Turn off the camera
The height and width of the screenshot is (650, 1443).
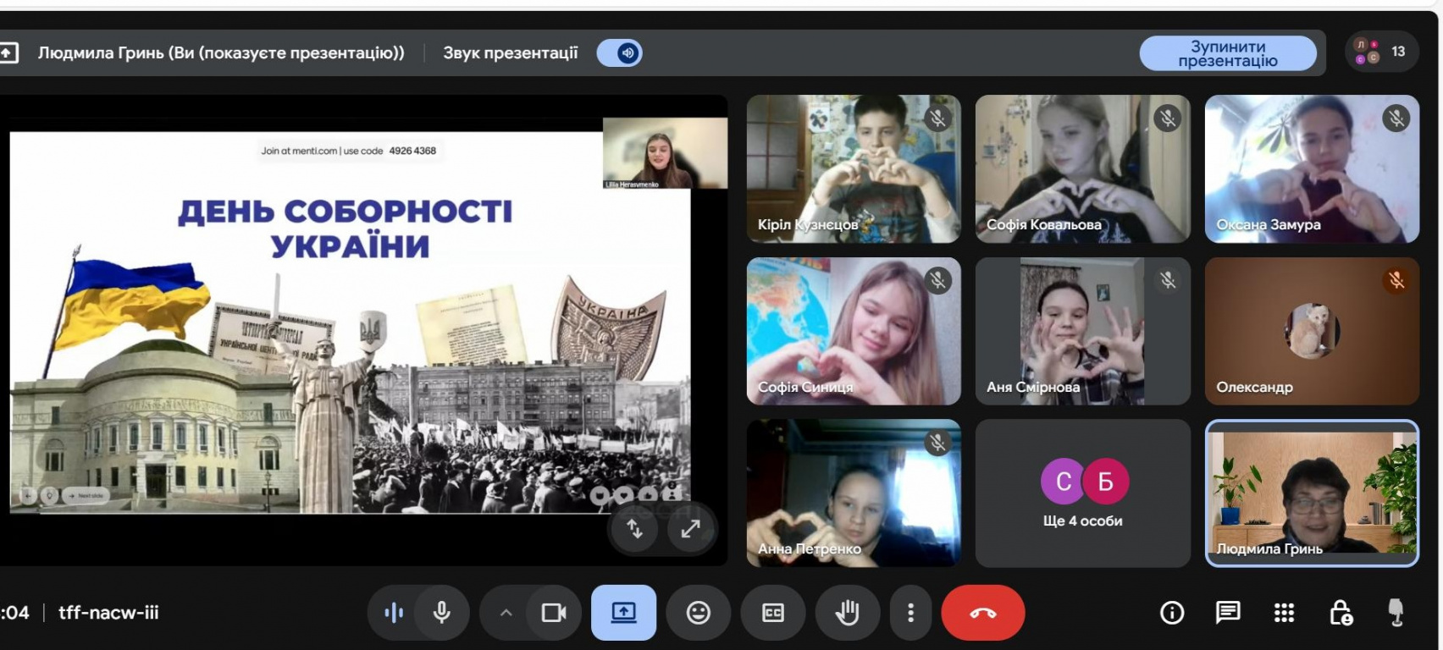click(x=554, y=613)
